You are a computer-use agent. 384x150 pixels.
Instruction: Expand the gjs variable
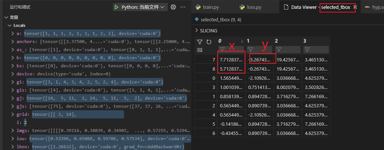point(13,107)
